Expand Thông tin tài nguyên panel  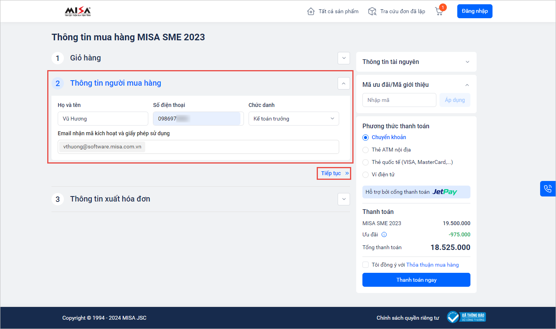pyautogui.click(x=467, y=62)
